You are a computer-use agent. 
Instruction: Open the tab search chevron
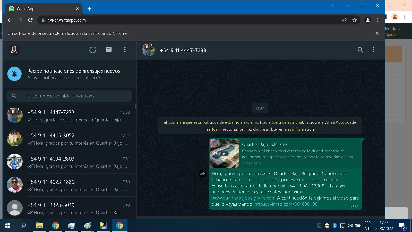click(x=333, y=5)
